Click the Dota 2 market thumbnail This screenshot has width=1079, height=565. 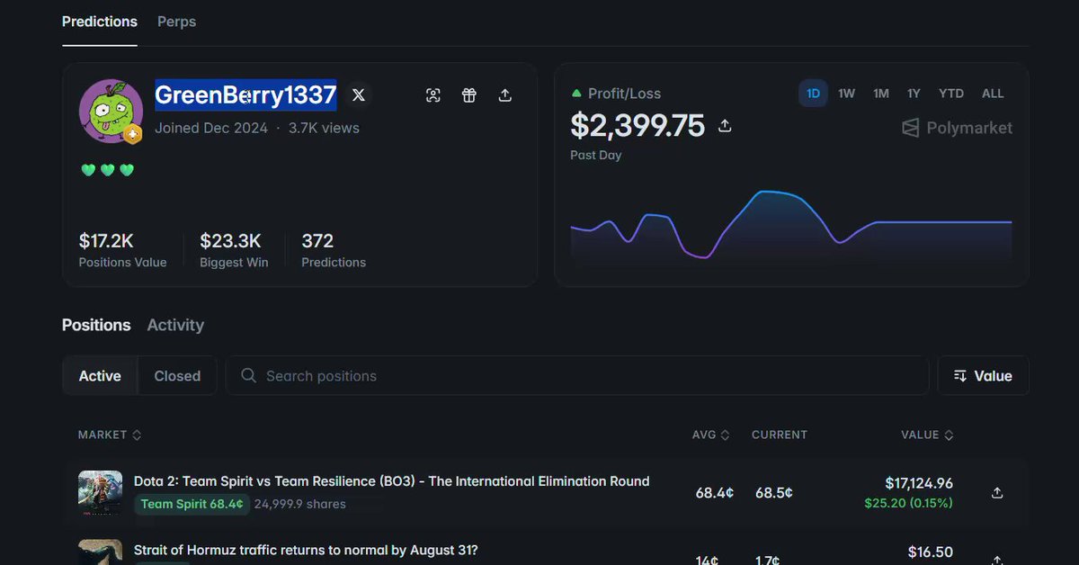100,493
